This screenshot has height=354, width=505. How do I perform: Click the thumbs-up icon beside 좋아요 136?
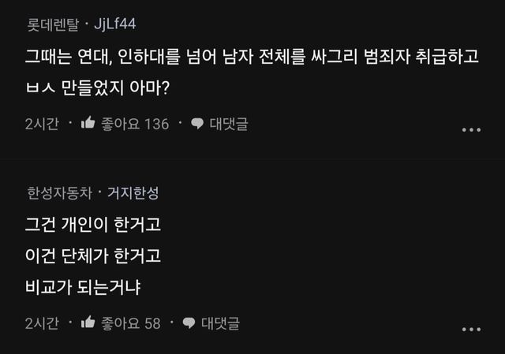coord(88,124)
